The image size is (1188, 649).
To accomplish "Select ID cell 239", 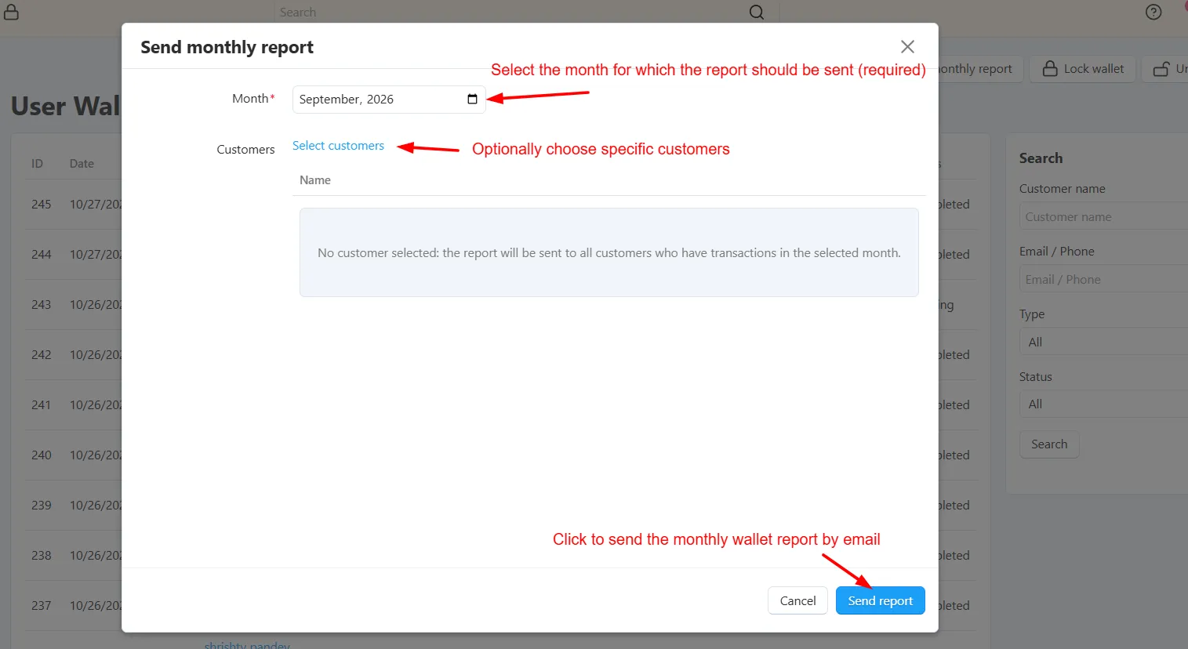I will 42,506.
